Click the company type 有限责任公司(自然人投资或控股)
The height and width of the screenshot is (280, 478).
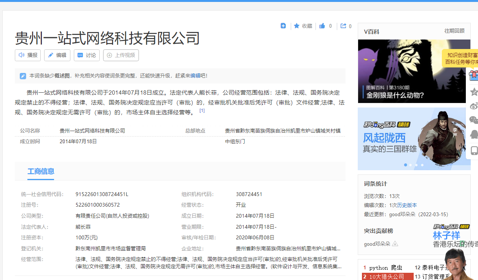pyautogui.click(x=112, y=216)
